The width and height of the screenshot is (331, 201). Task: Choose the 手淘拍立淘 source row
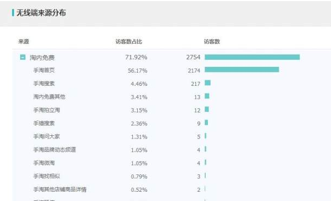[x=47, y=110]
